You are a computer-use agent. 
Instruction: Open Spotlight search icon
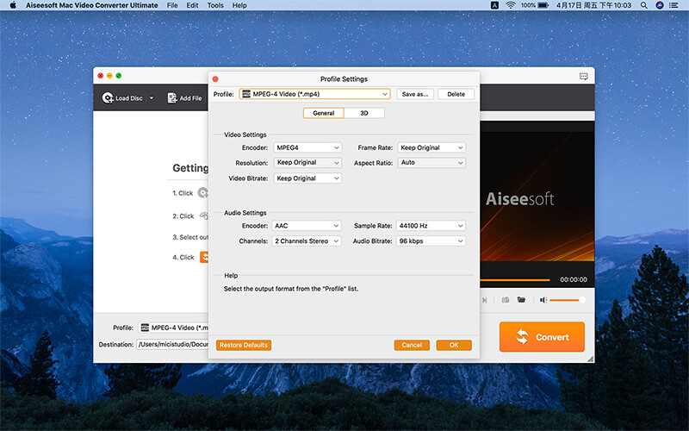click(x=643, y=5)
